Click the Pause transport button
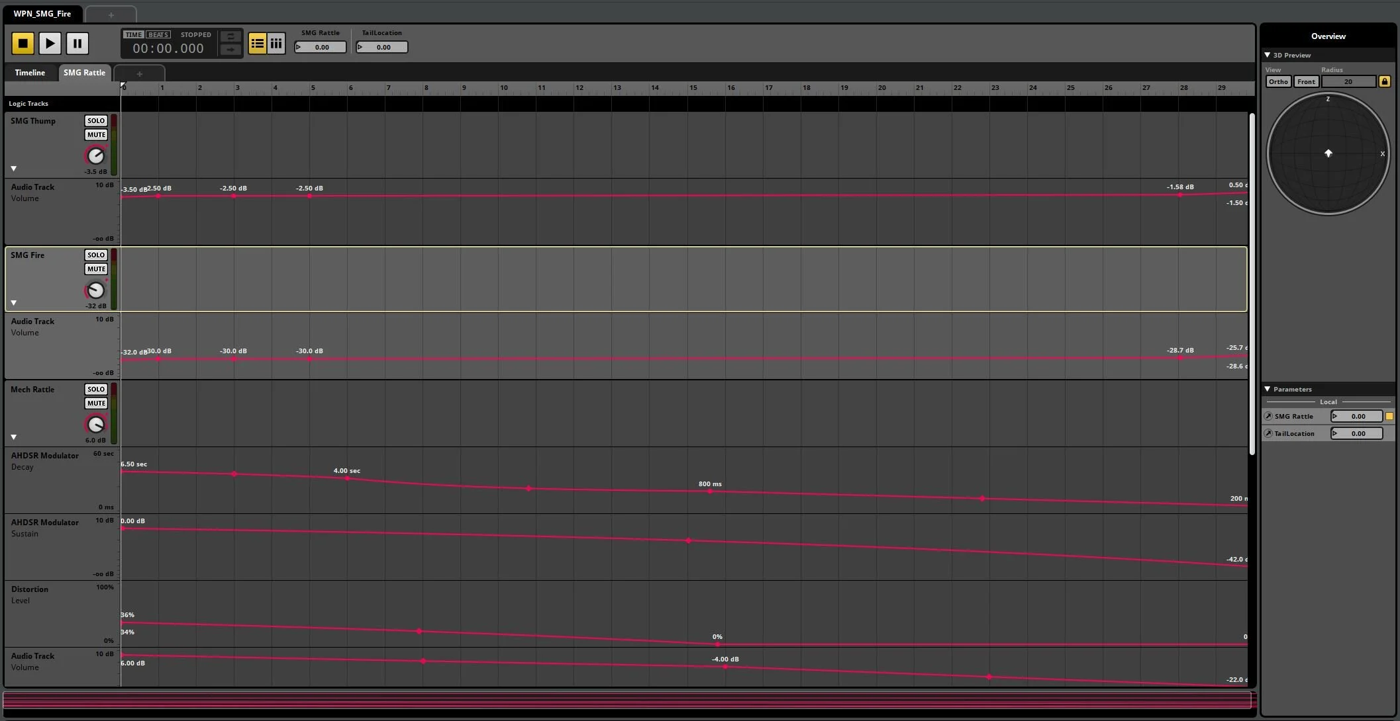 77,44
